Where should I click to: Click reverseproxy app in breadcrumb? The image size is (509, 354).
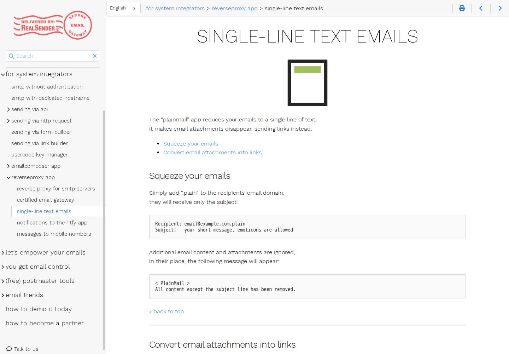[234, 8]
